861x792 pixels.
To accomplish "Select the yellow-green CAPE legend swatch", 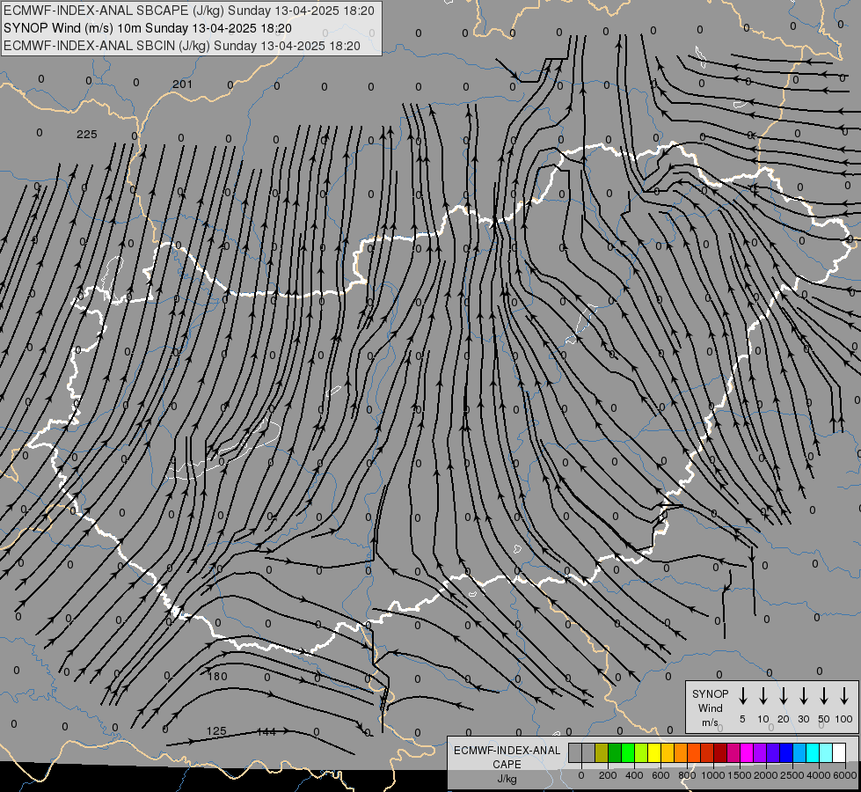I will click(x=641, y=752).
